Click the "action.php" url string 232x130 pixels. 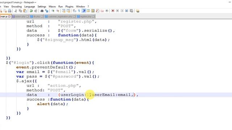pyautogui.click(x=63, y=86)
